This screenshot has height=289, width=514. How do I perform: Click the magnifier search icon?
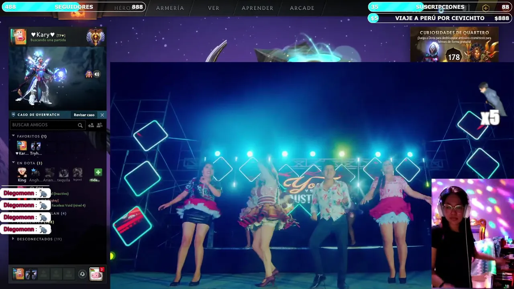point(80,125)
